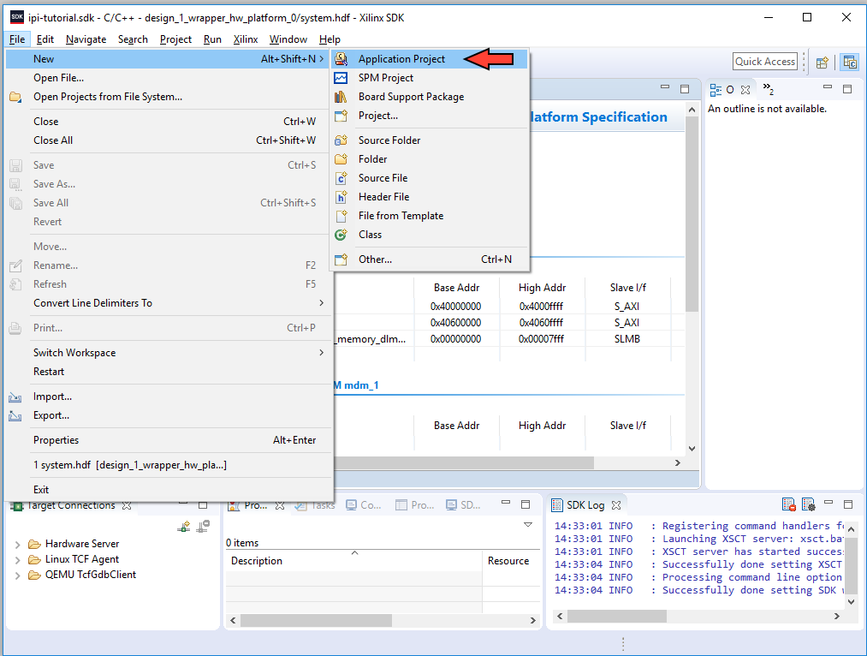Minimize the Outline panel
Viewport: 867px width, 656px height.
coord(827,87)
